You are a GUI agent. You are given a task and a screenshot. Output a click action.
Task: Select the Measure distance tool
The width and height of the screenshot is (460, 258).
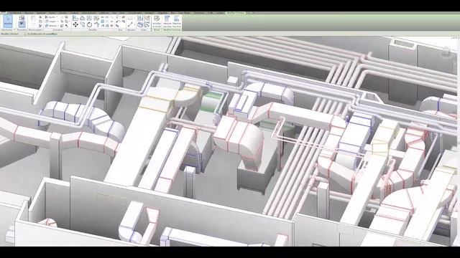(130, 24)
